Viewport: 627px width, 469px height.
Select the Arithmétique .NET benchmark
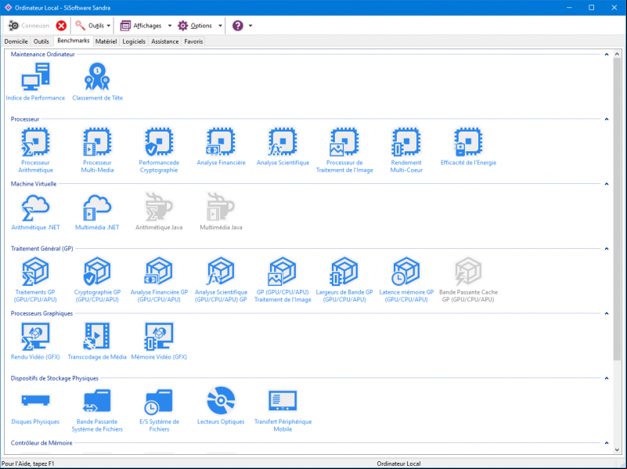pyautogui.click(x=35, y=212)
